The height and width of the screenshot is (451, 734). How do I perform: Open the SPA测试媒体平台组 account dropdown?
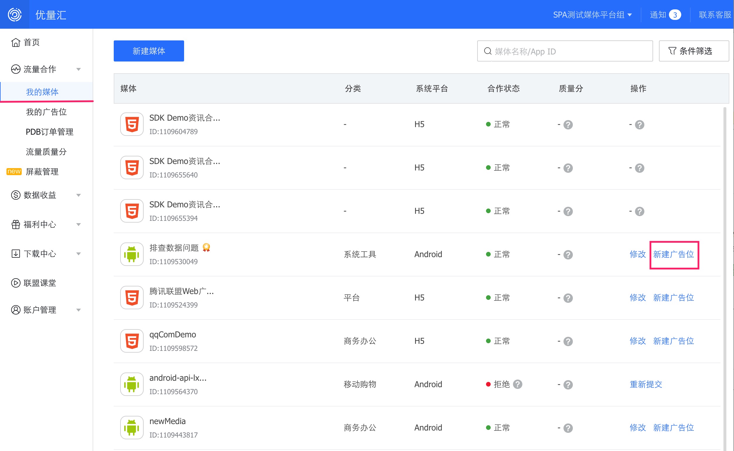[x=592, y=15]
